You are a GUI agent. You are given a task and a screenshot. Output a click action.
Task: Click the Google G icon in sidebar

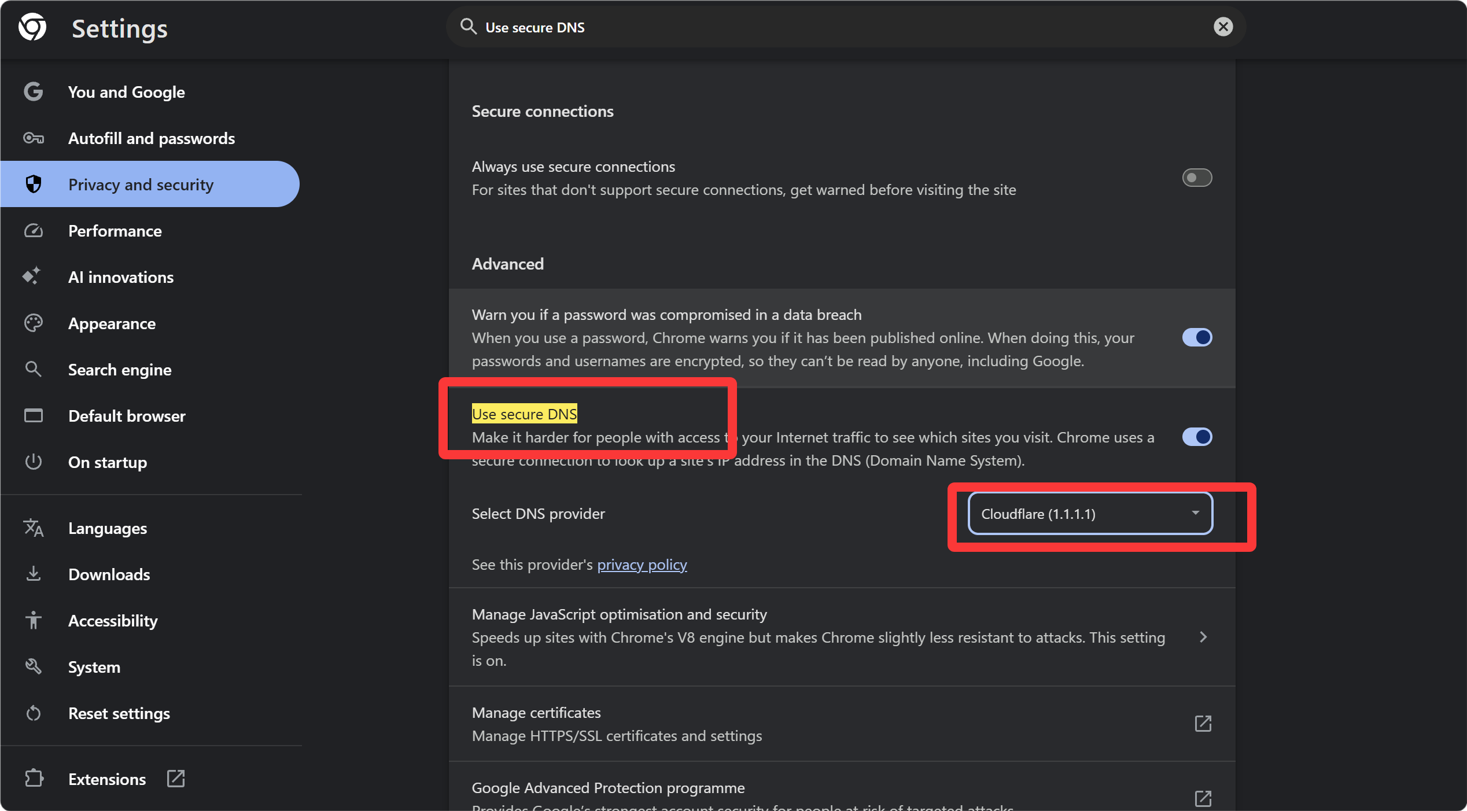pyautogui.click(x=33, y=91)
